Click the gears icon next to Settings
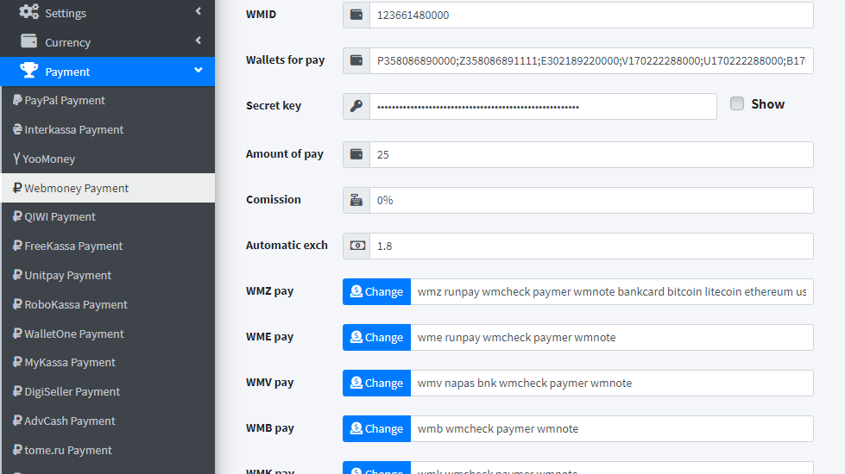 [28, 12]
